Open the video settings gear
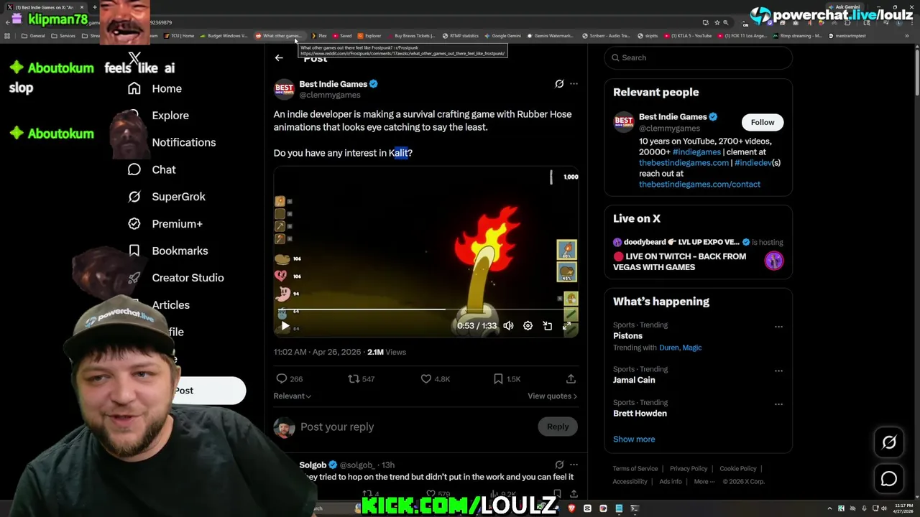This screenshot has height=517, width=920. coord(528,326)
